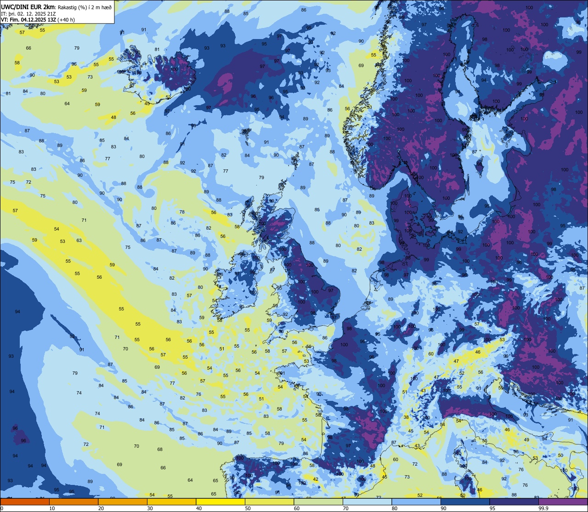Click the legend scale label 99.9
This screenshot has width=588, height=512.
[x=543, y=508]
